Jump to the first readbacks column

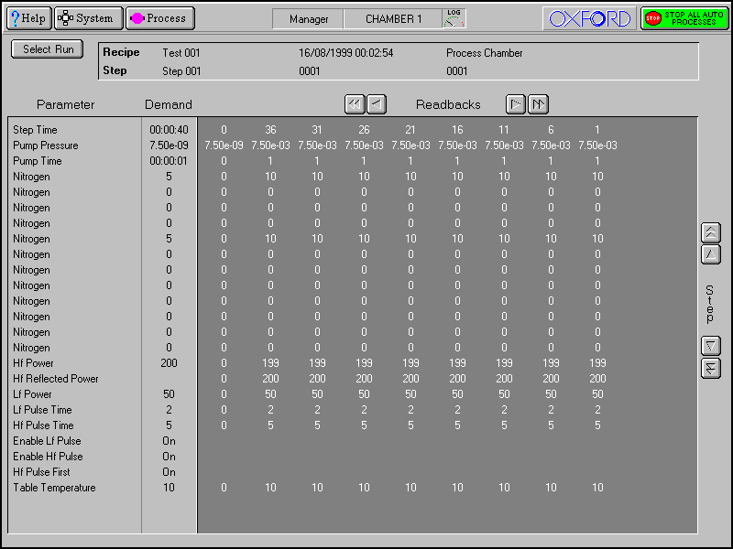pos(355,104)
